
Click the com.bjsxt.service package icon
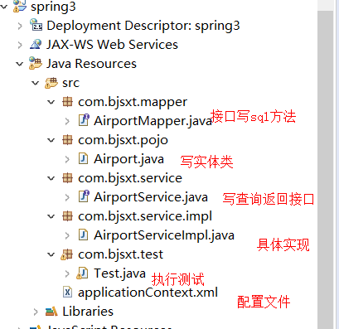click(x=67, y=178)
